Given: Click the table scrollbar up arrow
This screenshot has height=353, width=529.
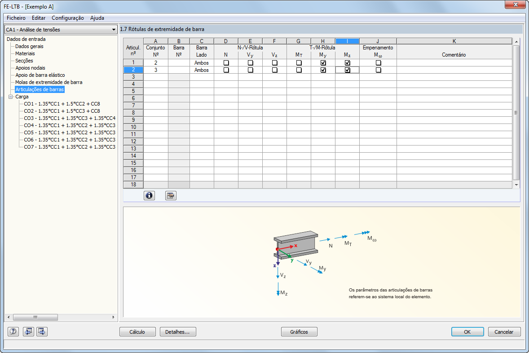Looking at the screenshot, I should pos(516,41).
